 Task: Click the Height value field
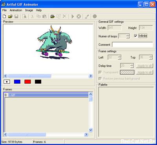tap(146, 28)
